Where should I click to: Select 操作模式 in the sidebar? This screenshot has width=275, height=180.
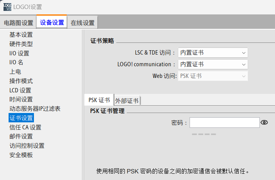[21, 81]
